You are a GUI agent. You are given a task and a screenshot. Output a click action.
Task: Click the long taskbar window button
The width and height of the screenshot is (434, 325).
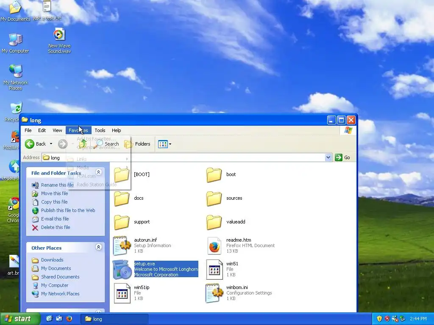tap(114, 319)
